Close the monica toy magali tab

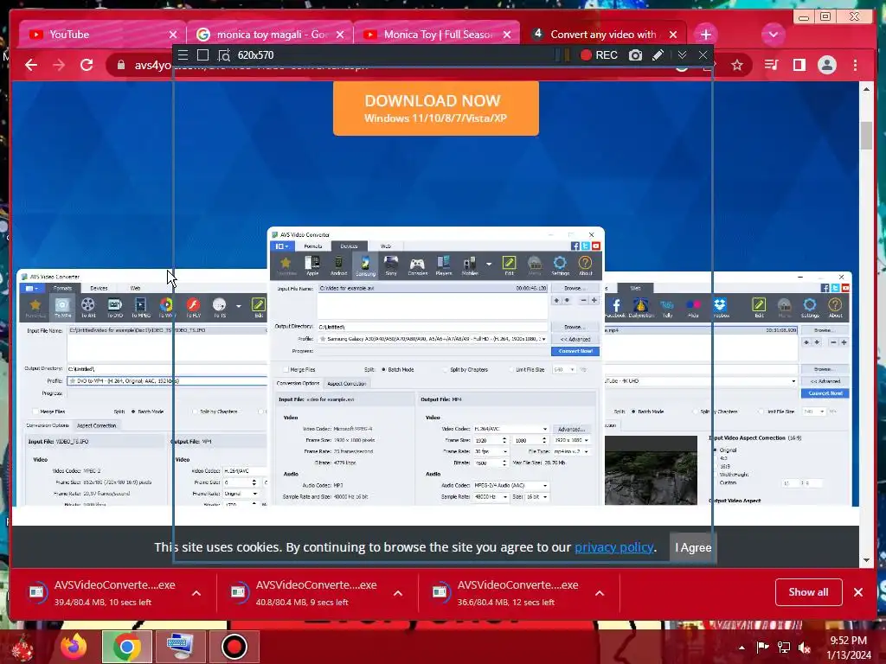pyautogui.click(x=339, y=35)
